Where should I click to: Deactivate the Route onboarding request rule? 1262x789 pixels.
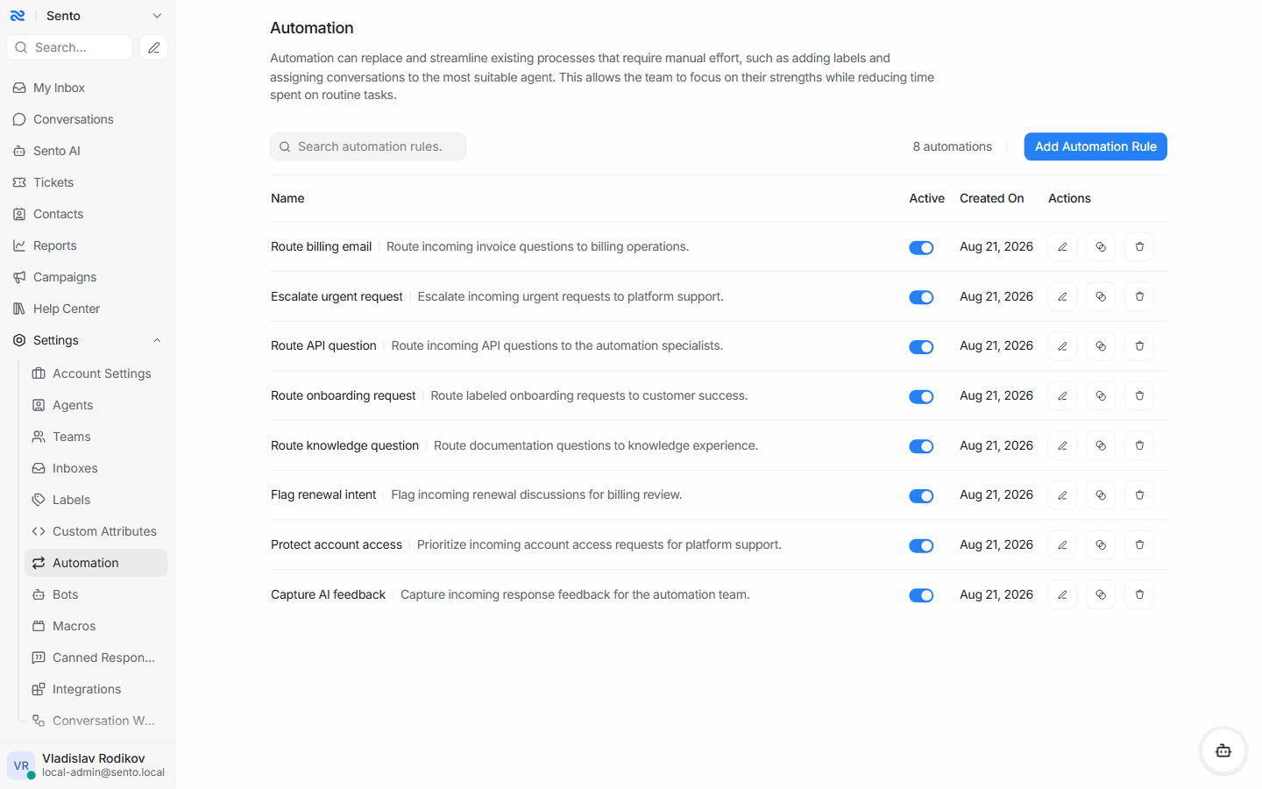pyautogui.click(x=921, y=397)
